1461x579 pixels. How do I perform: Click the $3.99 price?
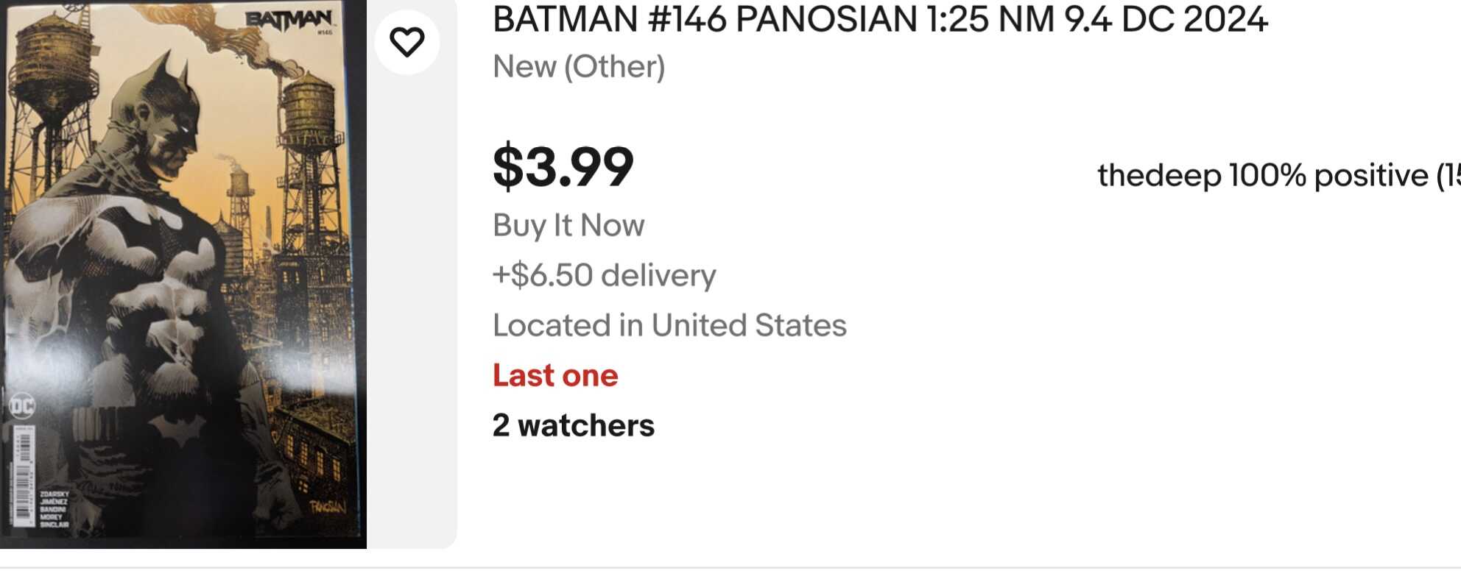pos(563,167)
